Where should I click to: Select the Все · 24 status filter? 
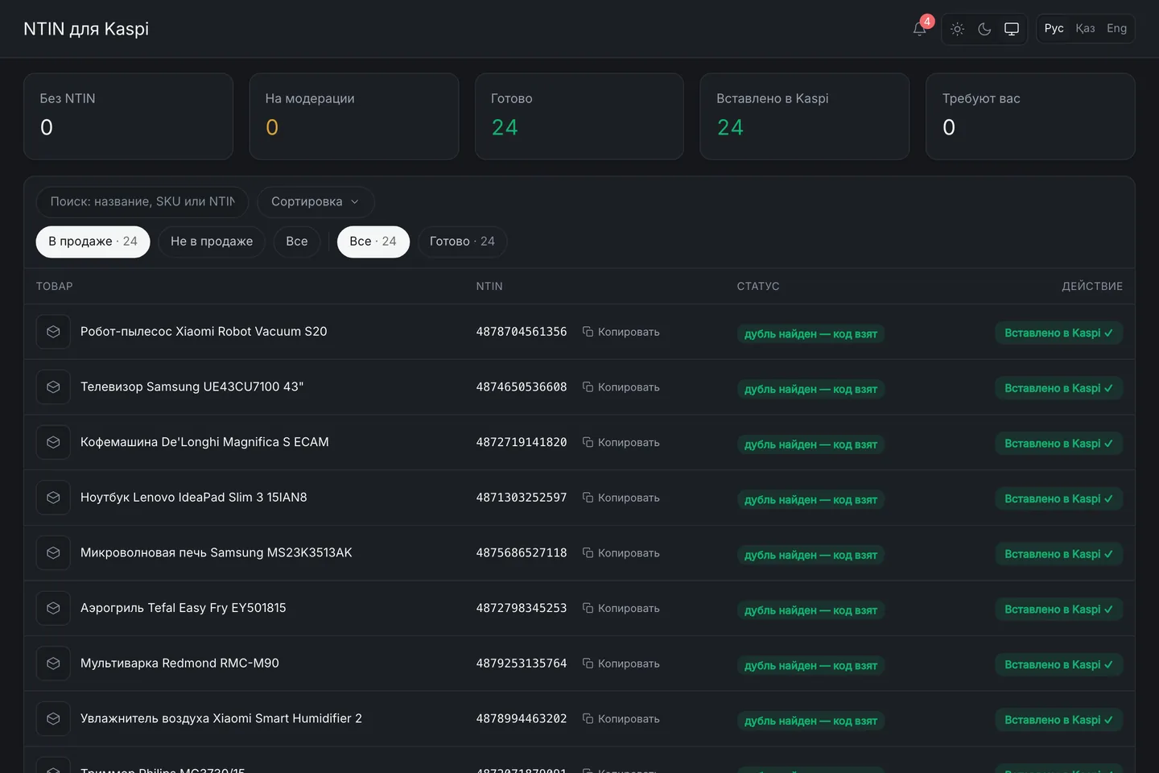pyautogui.click(x=373, y=242)
